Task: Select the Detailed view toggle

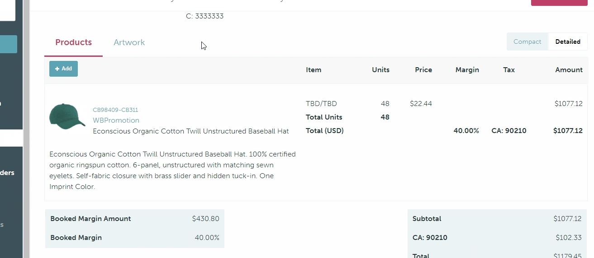Action: point(568,41)
